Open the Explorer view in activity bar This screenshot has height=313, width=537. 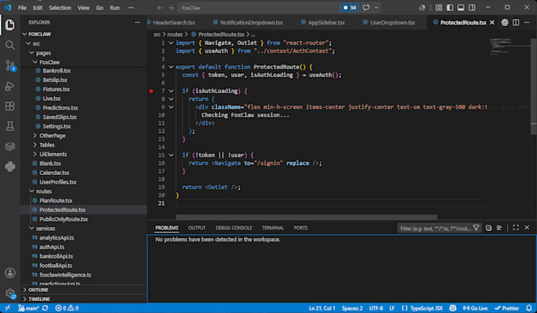10,24
